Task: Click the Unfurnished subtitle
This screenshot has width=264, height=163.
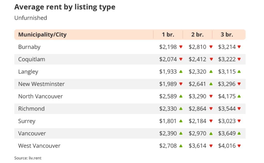Action: [x=31, y=18]
